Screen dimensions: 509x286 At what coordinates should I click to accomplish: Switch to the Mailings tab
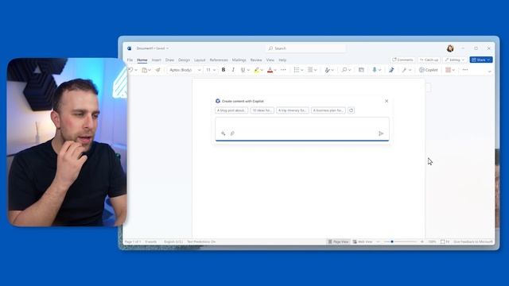(239, 60)
